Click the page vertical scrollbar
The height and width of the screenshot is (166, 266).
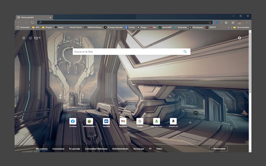250,63
